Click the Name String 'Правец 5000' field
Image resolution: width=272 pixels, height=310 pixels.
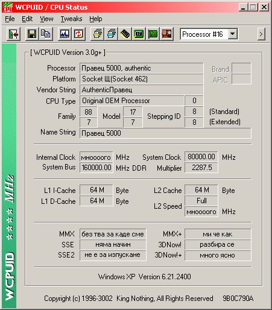point(165,133)
